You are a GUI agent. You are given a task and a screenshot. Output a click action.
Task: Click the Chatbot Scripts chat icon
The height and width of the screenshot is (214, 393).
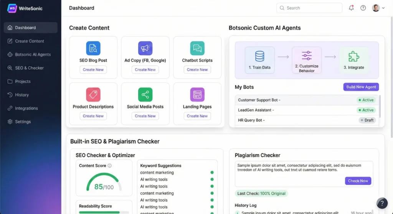(x=197, y=48)
